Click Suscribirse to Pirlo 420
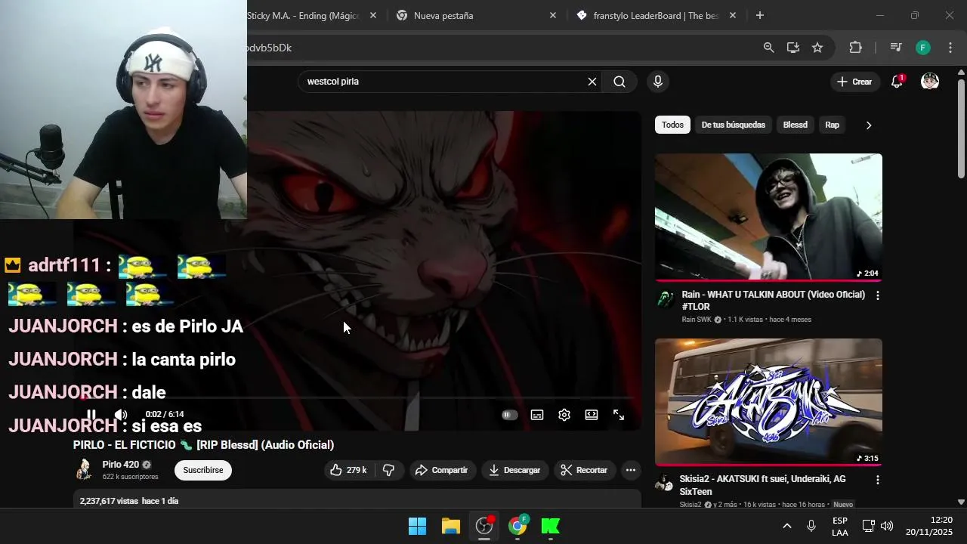Screen dimensions: 967x544 pyautogui.click(x=203, y=470)
